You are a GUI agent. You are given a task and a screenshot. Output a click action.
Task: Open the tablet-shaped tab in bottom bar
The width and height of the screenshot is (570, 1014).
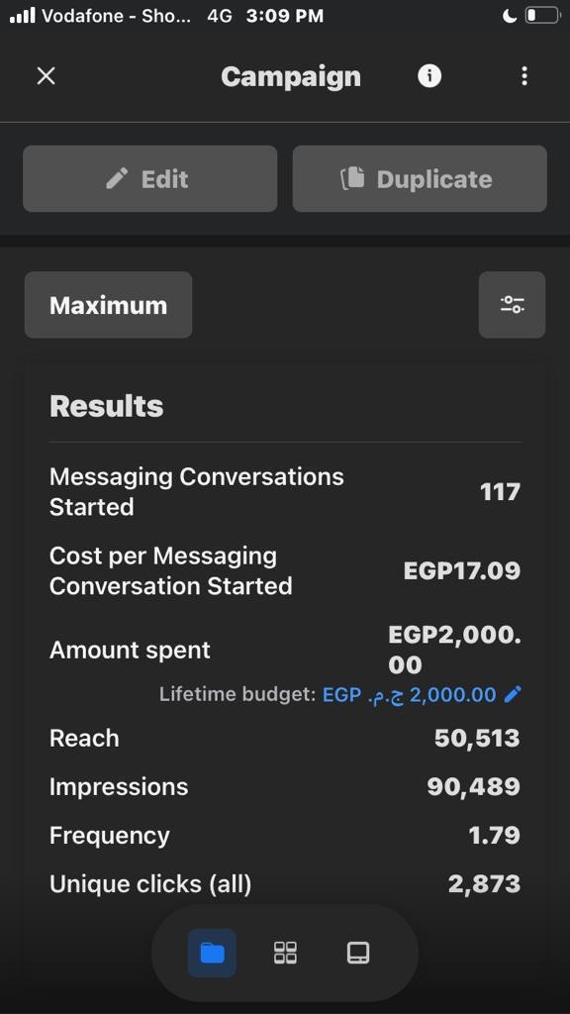358,953
